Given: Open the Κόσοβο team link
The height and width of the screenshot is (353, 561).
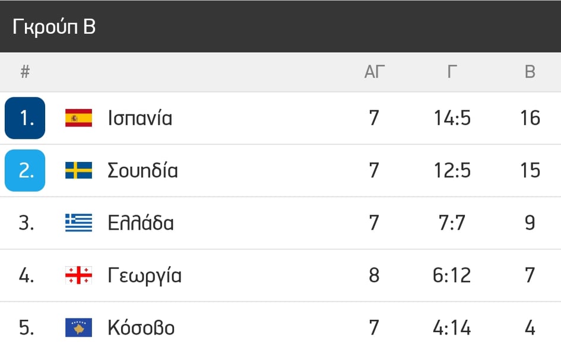Looking at the screenshot, I should [x=141, y=327].
